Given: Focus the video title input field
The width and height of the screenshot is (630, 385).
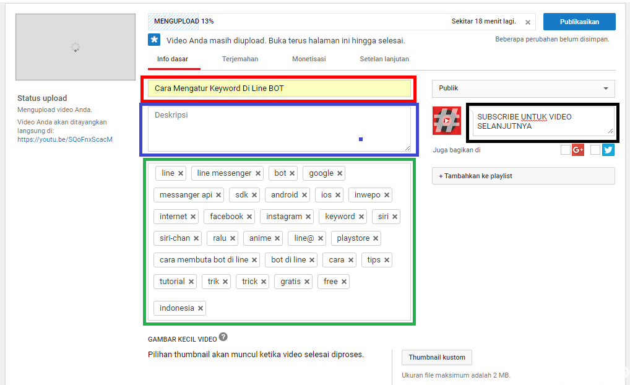Looking at the screenshot, I should pos(279,89).
